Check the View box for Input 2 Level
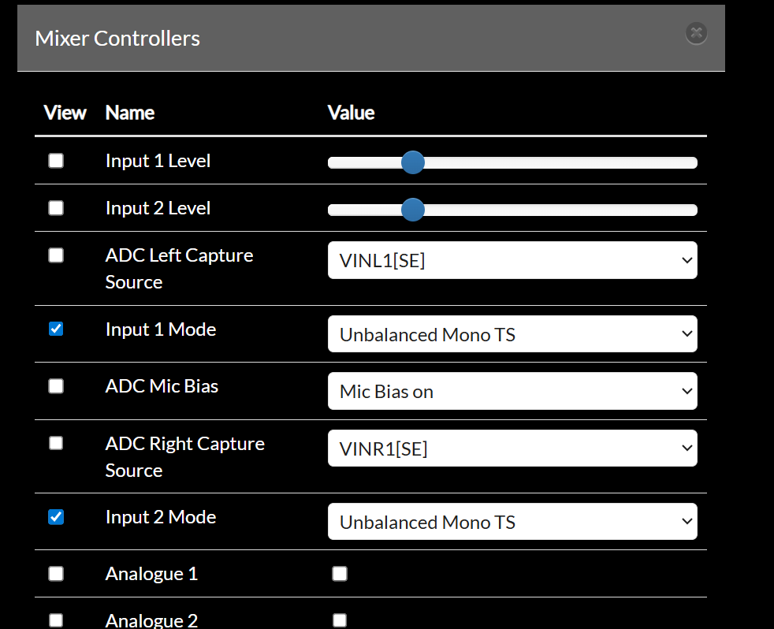This screenshot has width=774, height=629. (56, 208)
